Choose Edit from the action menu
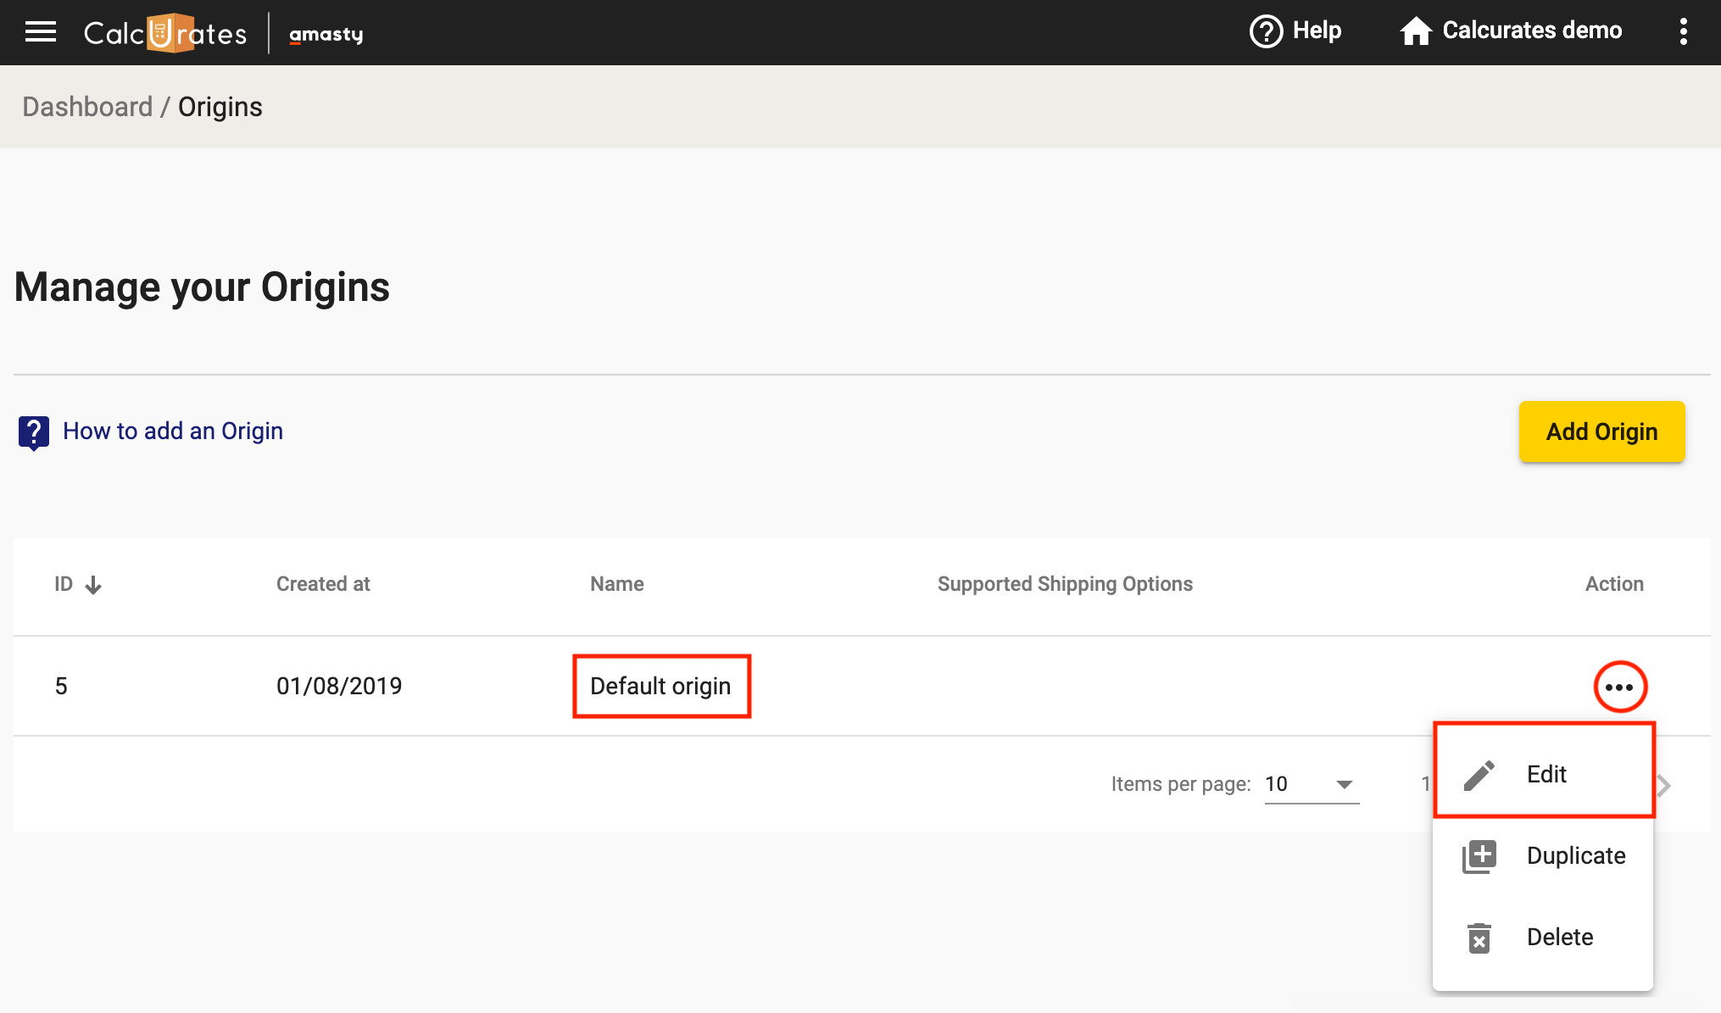This screenshot has width=1721, height=1013. pos(1543,774)
